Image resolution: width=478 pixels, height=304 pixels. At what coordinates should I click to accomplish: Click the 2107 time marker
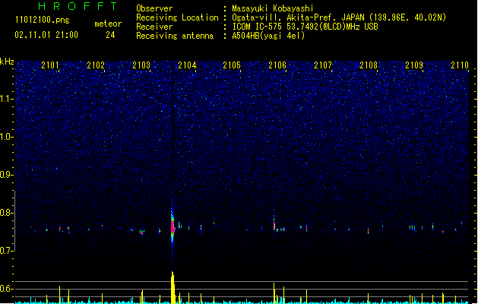[323, 65]
